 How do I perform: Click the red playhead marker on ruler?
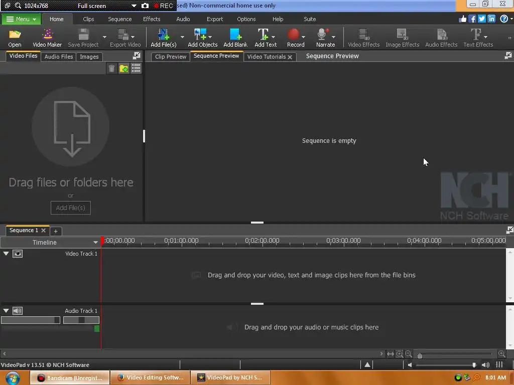(x=102, y=241)
